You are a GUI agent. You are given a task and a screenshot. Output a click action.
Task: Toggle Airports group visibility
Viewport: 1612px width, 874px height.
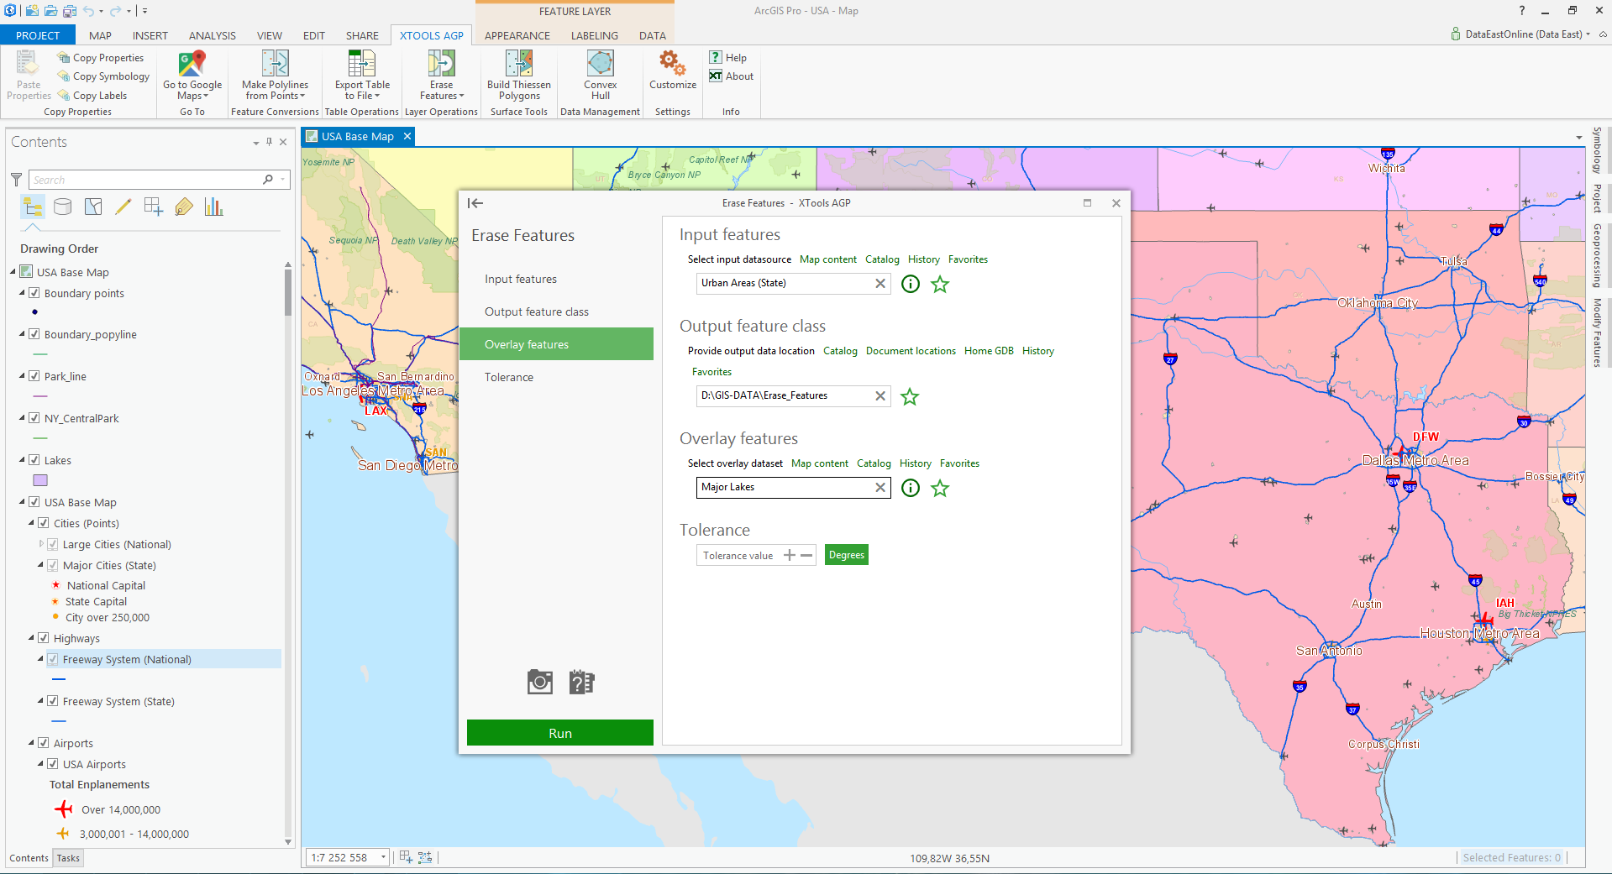[x=44, y=743]
